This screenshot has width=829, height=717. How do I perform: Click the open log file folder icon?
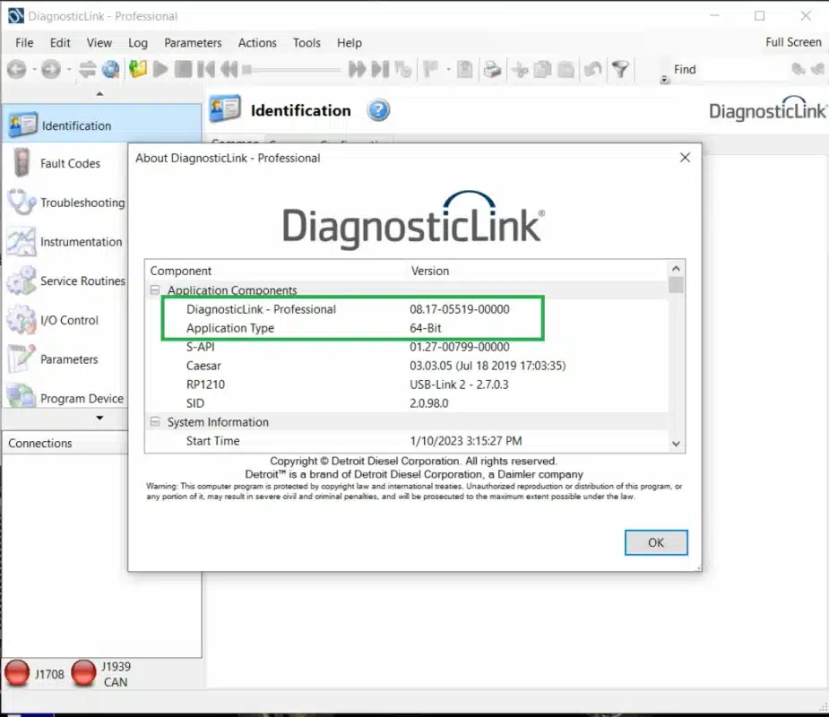tap(137, 69)
